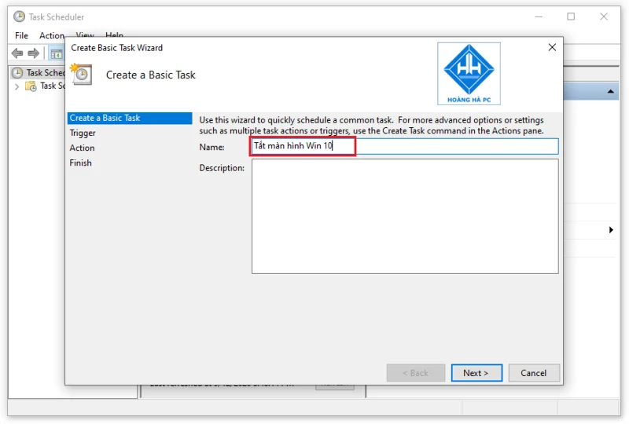Maximize the Task Scheduler window
The image size is (629, 424).
click(571, 16)
